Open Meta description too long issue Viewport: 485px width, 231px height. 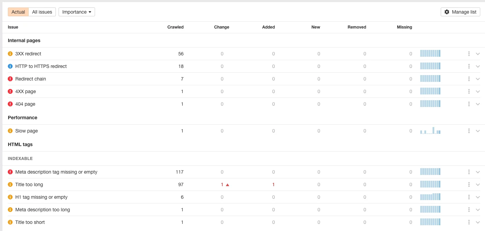43,210
